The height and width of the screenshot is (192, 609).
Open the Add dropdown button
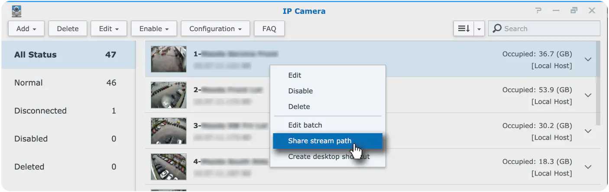[26, 29]
